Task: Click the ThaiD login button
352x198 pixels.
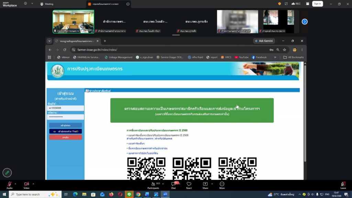Action: click(66, 131)
